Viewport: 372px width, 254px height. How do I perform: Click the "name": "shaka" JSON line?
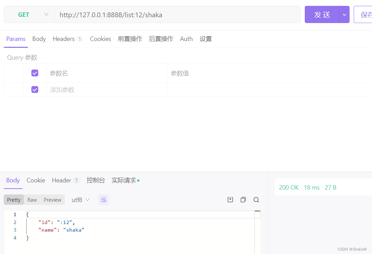61,230
